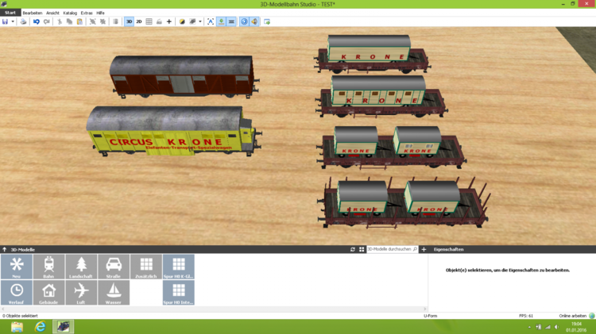Open the Bahn model category
This screenshot has height=334, width=596.
pyautogui.click(x=49, y=267)
